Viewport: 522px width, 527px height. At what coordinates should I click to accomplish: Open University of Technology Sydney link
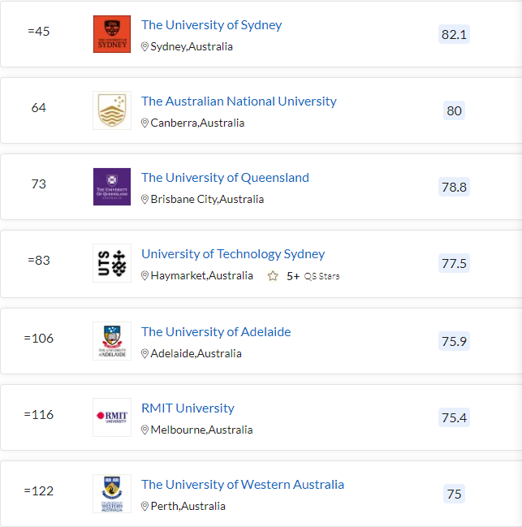point(233,254)
